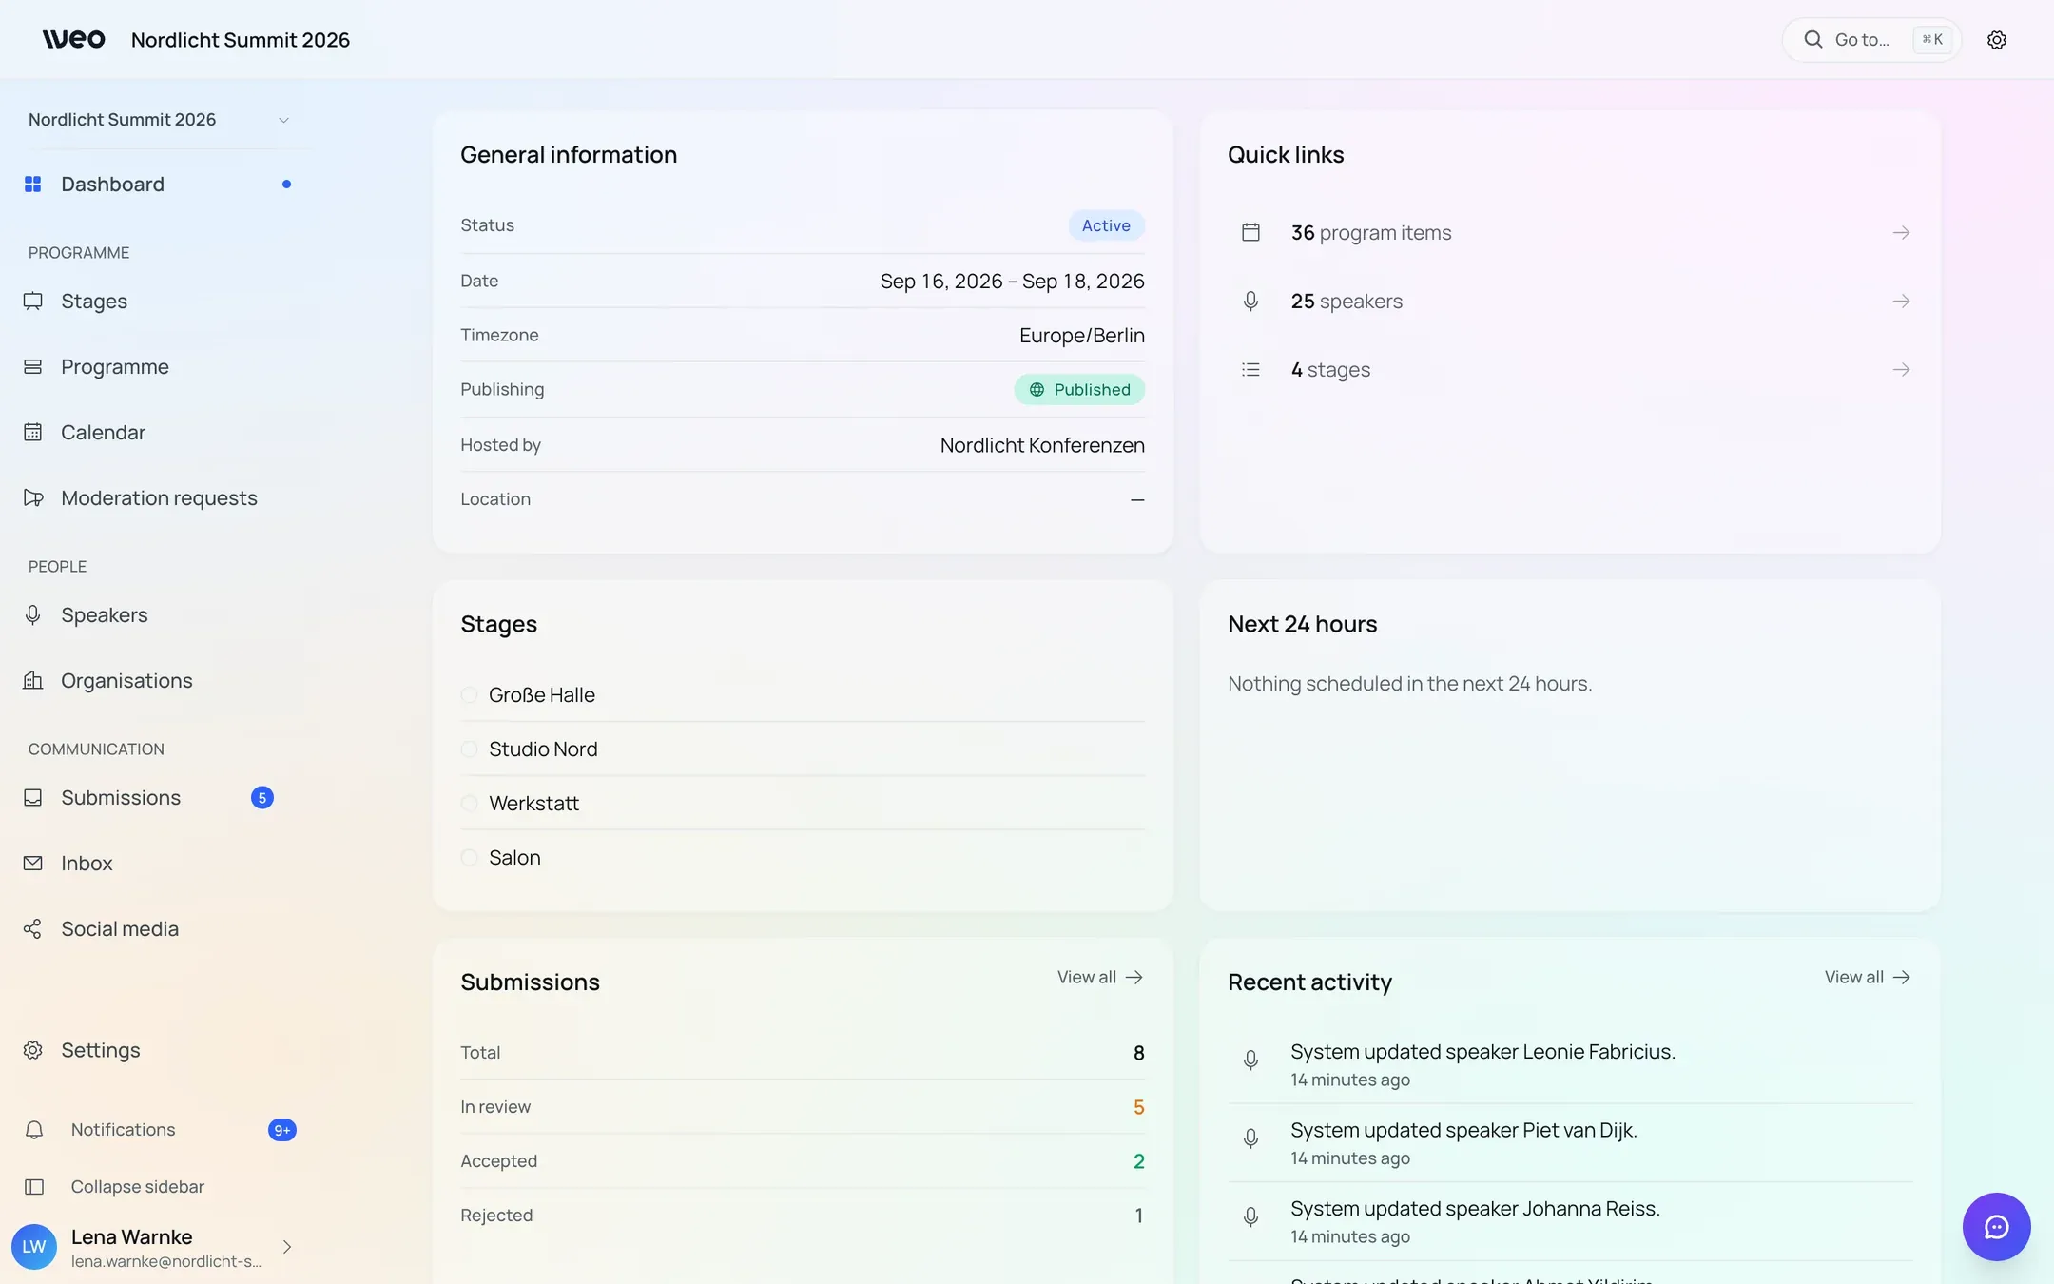Image resolution: width=2054 pixels, height=1284 pixels.
Task: Click arrow next to 4 stages
Action: point(1901,370)
